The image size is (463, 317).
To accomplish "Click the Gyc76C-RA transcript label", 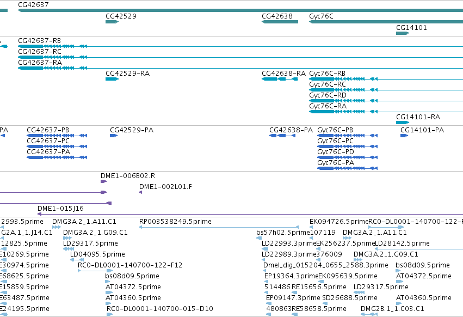I will coord(328,106).
